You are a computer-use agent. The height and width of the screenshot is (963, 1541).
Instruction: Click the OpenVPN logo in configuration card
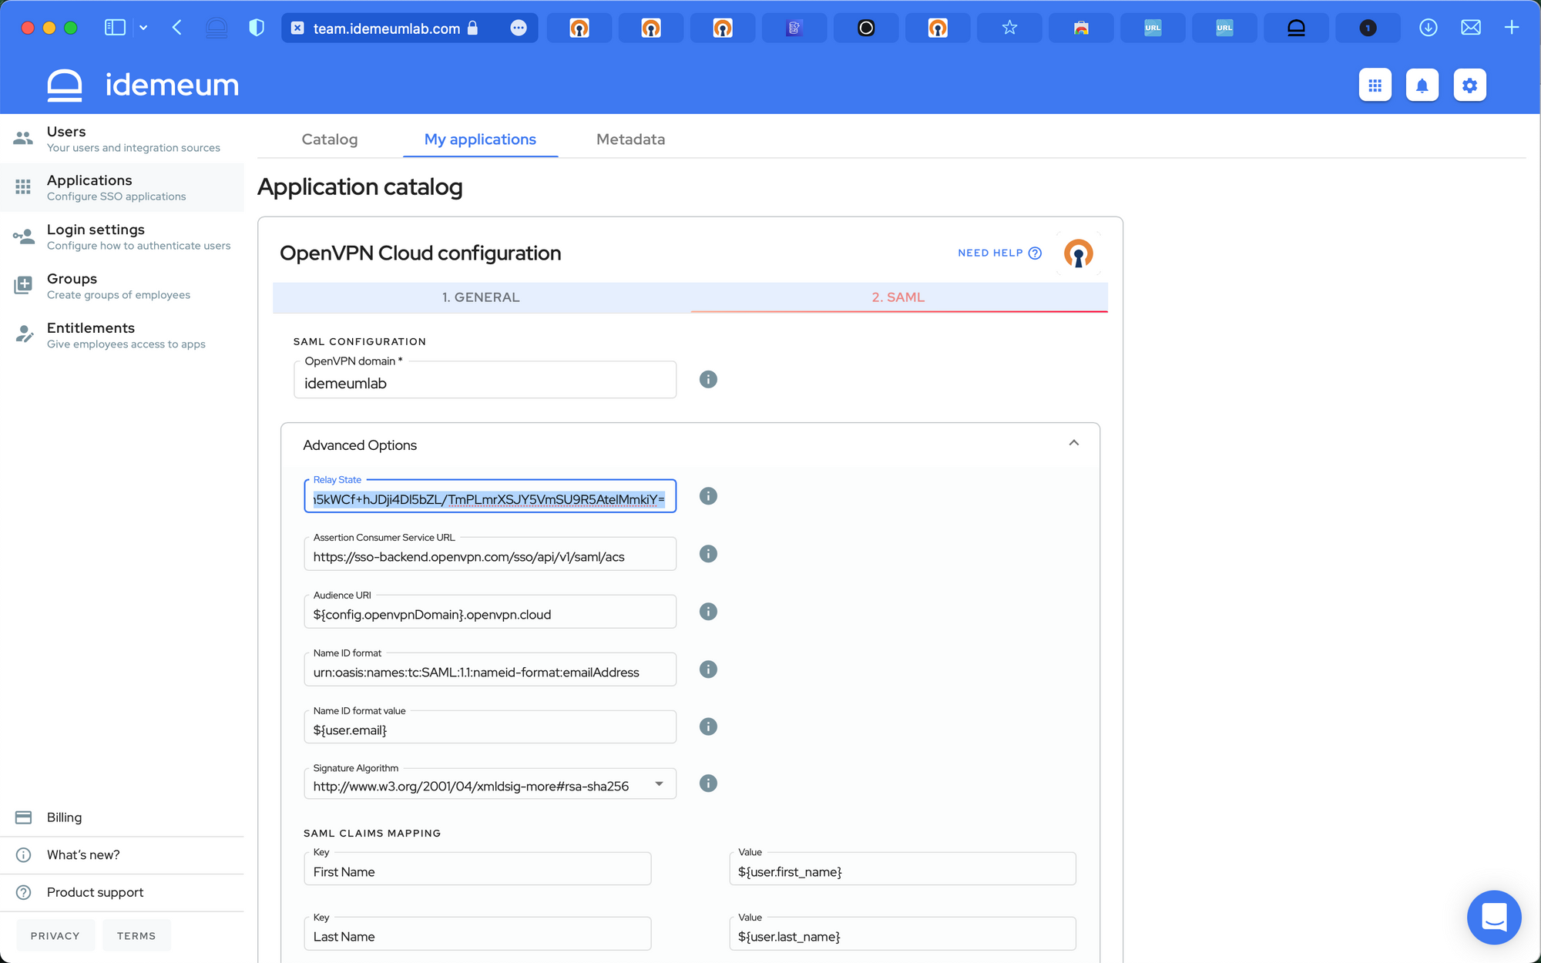1079,253
